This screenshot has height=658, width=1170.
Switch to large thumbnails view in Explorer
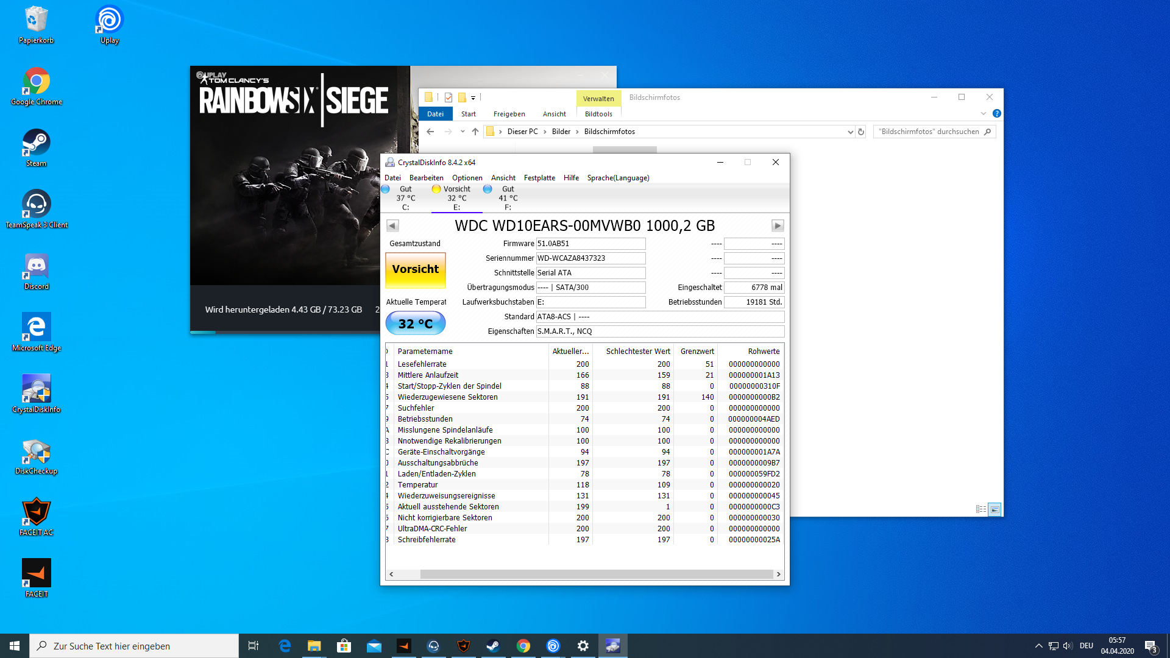[994, 509]
